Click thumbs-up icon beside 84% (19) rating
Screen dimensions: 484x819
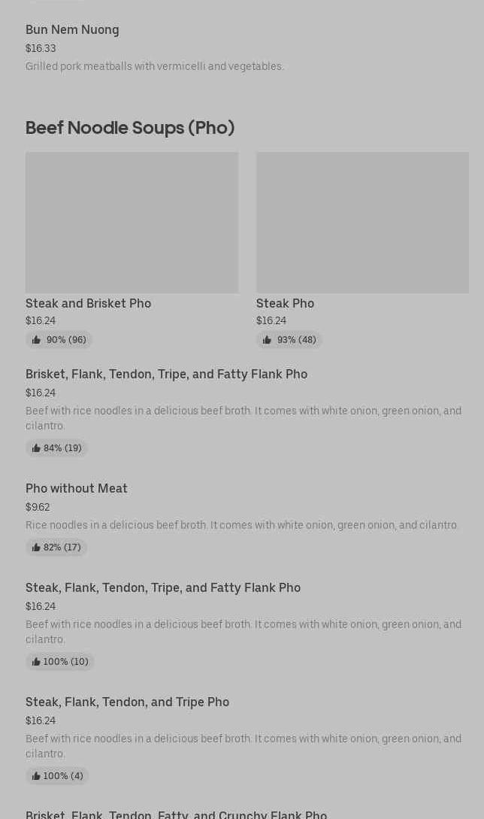36,448
